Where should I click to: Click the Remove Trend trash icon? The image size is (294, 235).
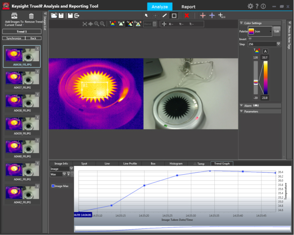pos(32,16)
